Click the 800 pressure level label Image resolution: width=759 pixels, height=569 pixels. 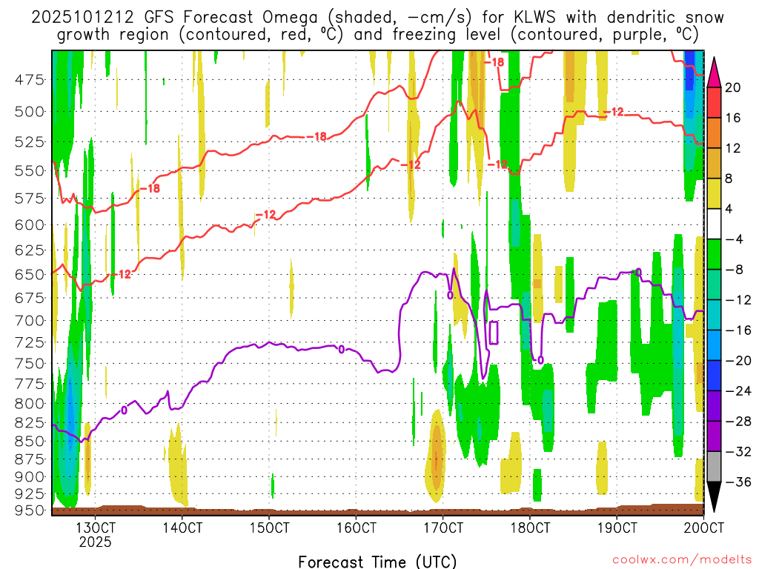[30, 404]
